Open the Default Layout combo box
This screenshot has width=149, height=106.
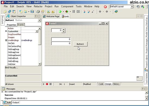coord(122,7)
